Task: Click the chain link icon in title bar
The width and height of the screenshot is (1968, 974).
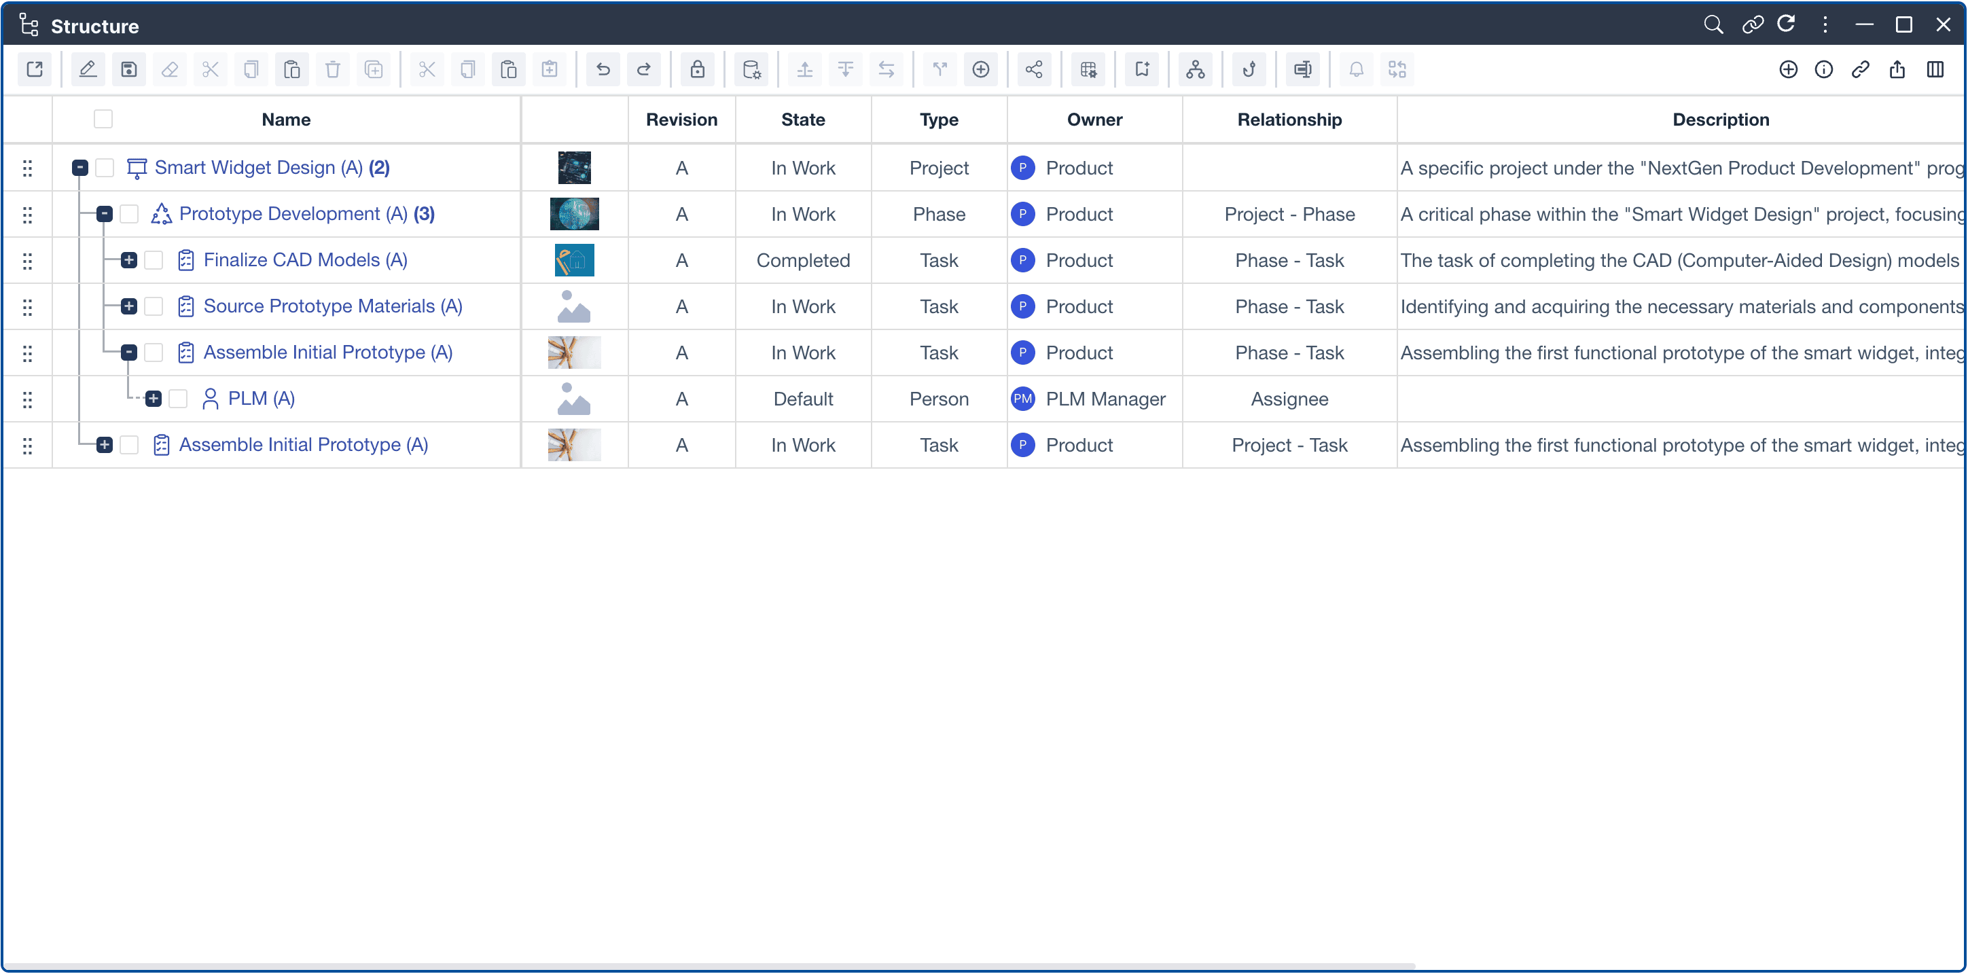Action: point(1753,24)
